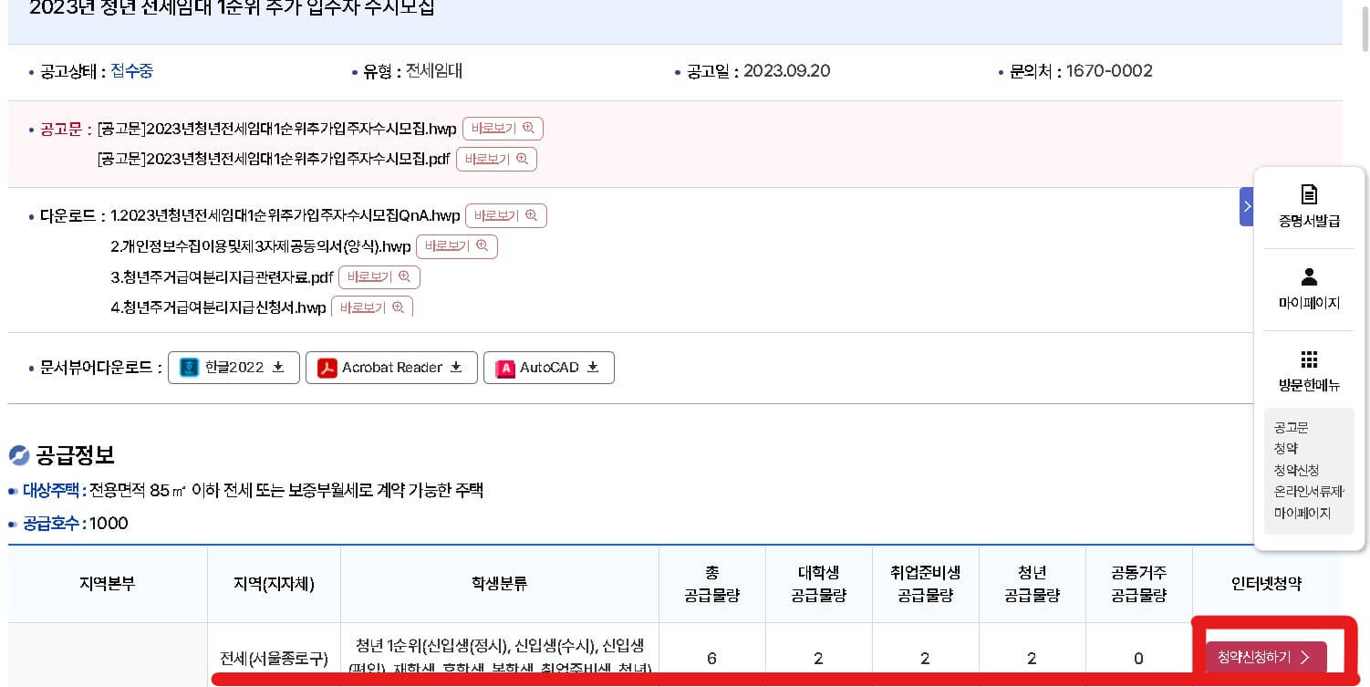Viewport: 1370px width, 687px height.
Task: Open 마이페이지 person icon in side panel
Action: pyautogui.click(x=1309, y=276)
